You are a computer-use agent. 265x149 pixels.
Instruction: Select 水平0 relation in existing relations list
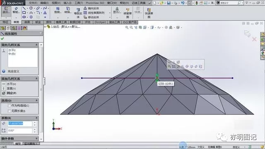pos(12,50)
